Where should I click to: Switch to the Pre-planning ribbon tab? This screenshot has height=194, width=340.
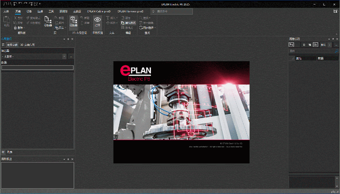[x=63, y=11]
